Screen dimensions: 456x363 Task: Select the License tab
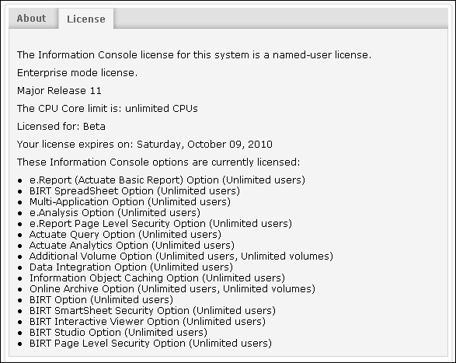86,19
